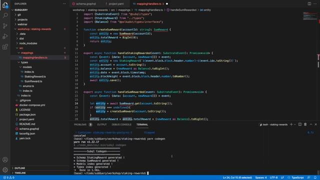The height and width of the screenshot is (180, 320).
Task: Change indentation via Spaces: 4
Action: coord(261,177)
